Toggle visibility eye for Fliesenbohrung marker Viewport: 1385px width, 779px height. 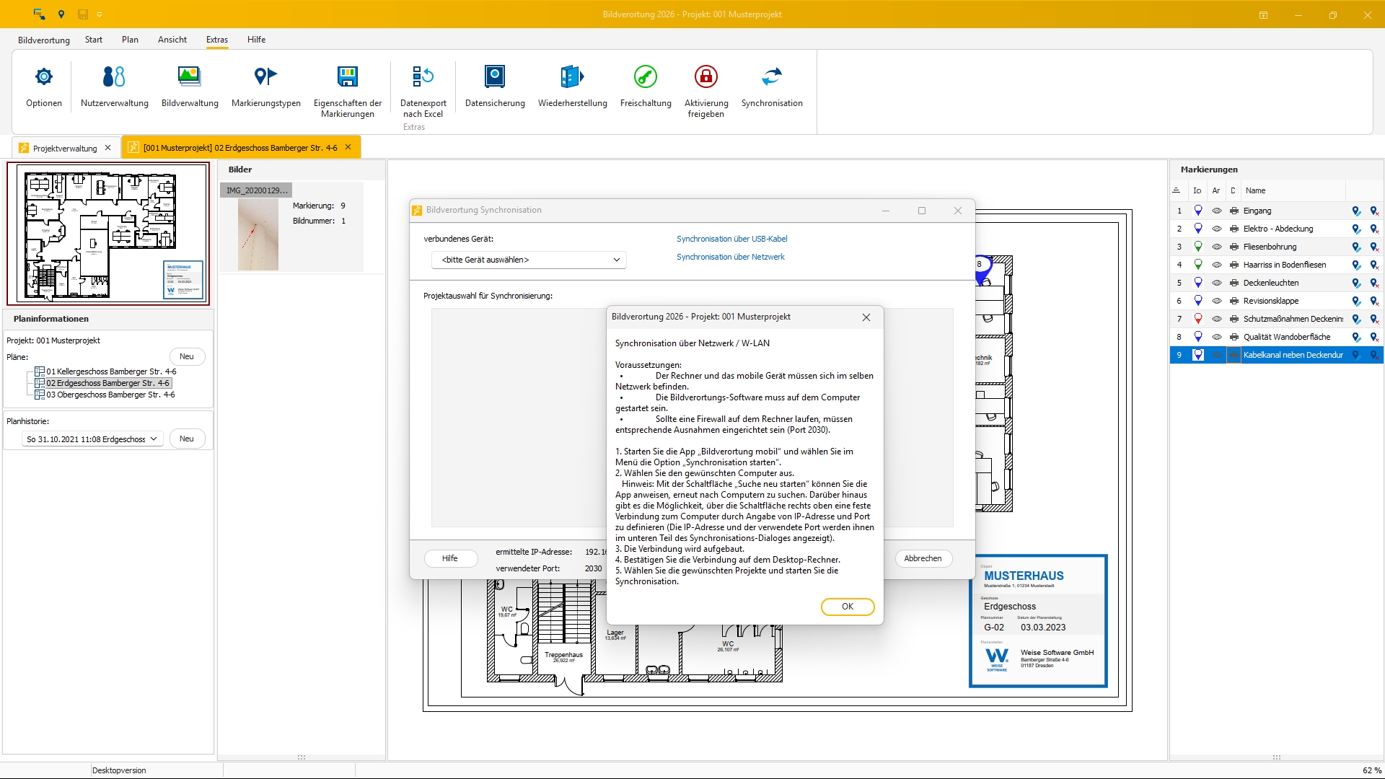tap(1216, 247)
